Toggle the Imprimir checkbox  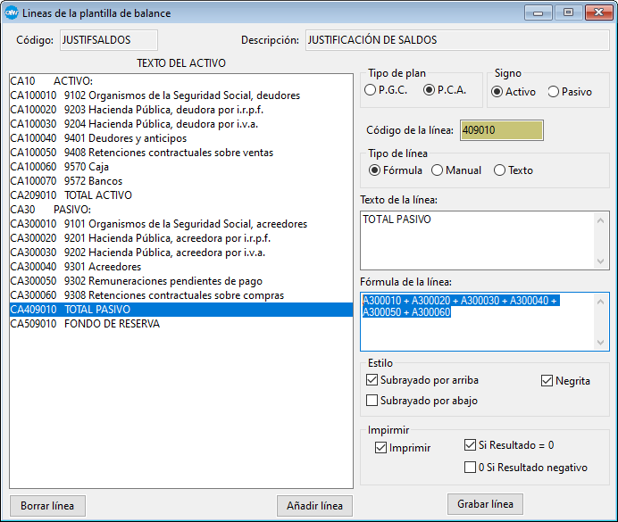pyautogui.click(x=382, y=448)
